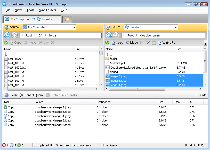The image size is (210, 150).
Task: Sort right pane by Name column
Action: [140, 49]
